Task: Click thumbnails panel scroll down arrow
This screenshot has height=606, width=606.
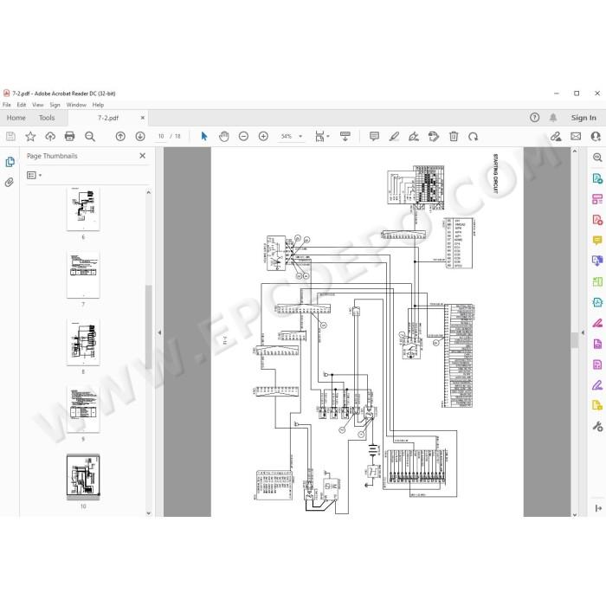Action: [149, 513]
